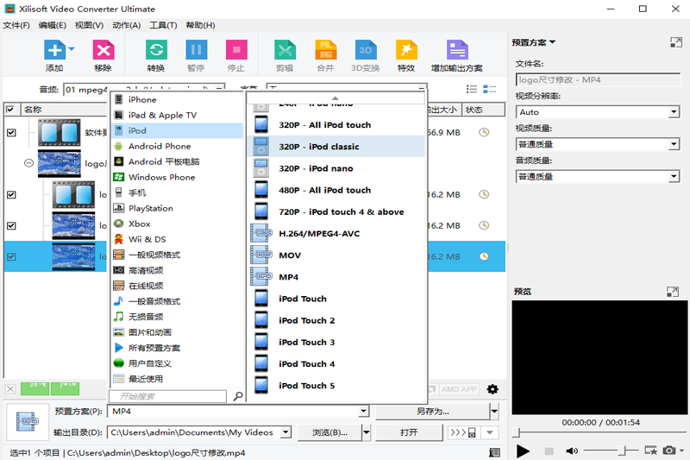
Task: Collapse the logo group tree node
Action: point(28,162)
